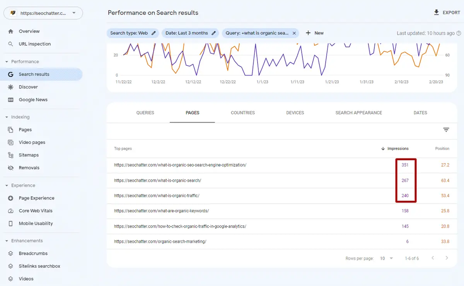The height and width of the screenshot is (286, 464).
Task: Collapse the Indexing sidebar section
Action: (x=7, y=117)
